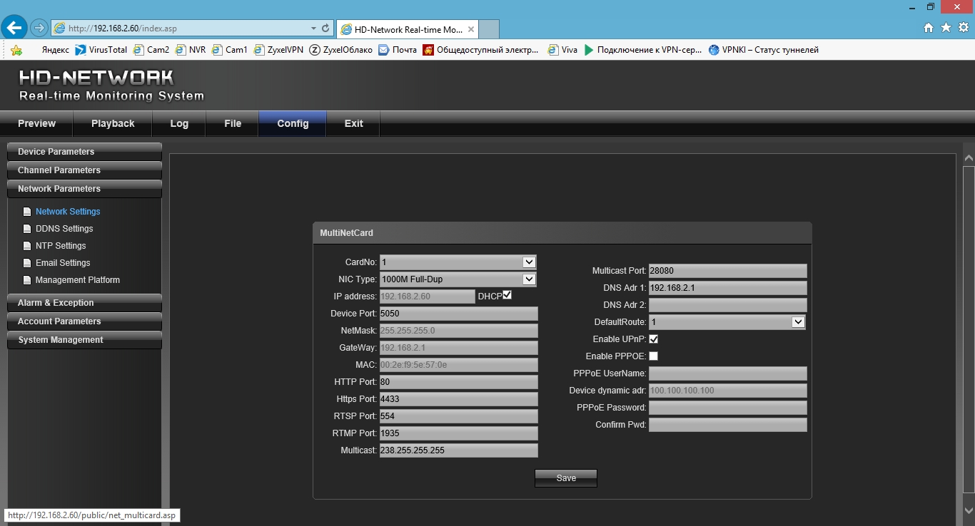Disable the Enable UPnP checkbox
The width and height of the screenshot is (975, 526).
pyautogui.click(x=653, y=339)
